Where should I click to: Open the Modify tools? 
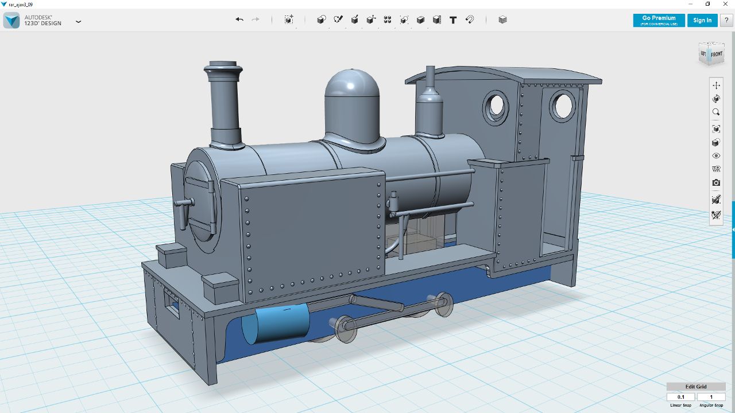tap(372, 20)
